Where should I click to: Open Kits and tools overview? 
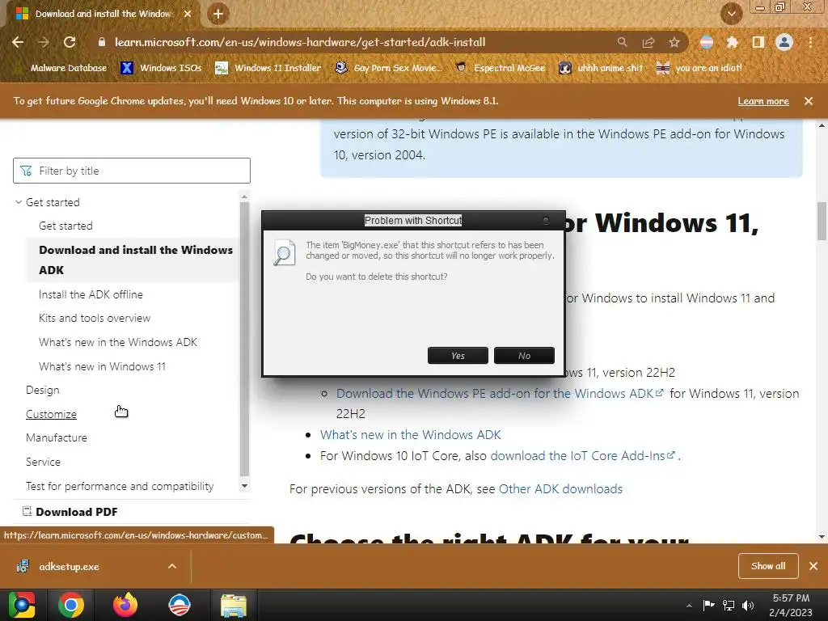pos(95,318)
